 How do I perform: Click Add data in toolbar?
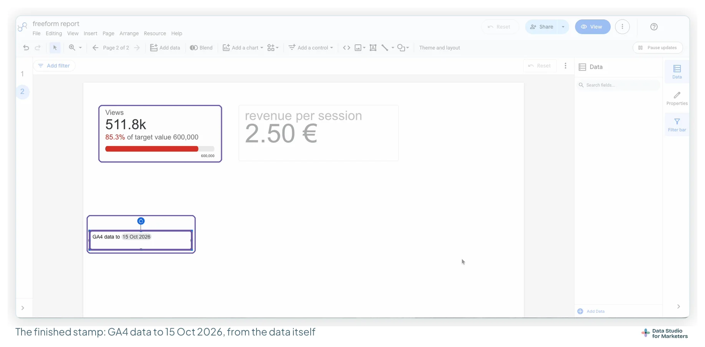[x=165, y=48]
